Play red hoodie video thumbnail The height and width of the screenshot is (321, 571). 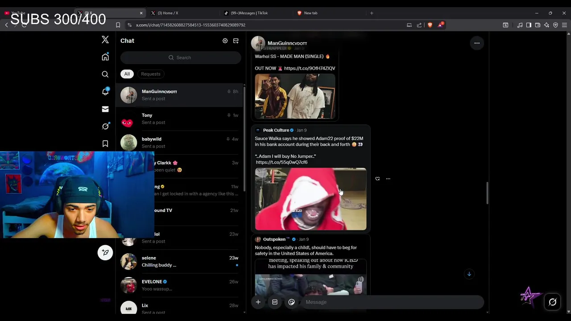coord(310,199)
